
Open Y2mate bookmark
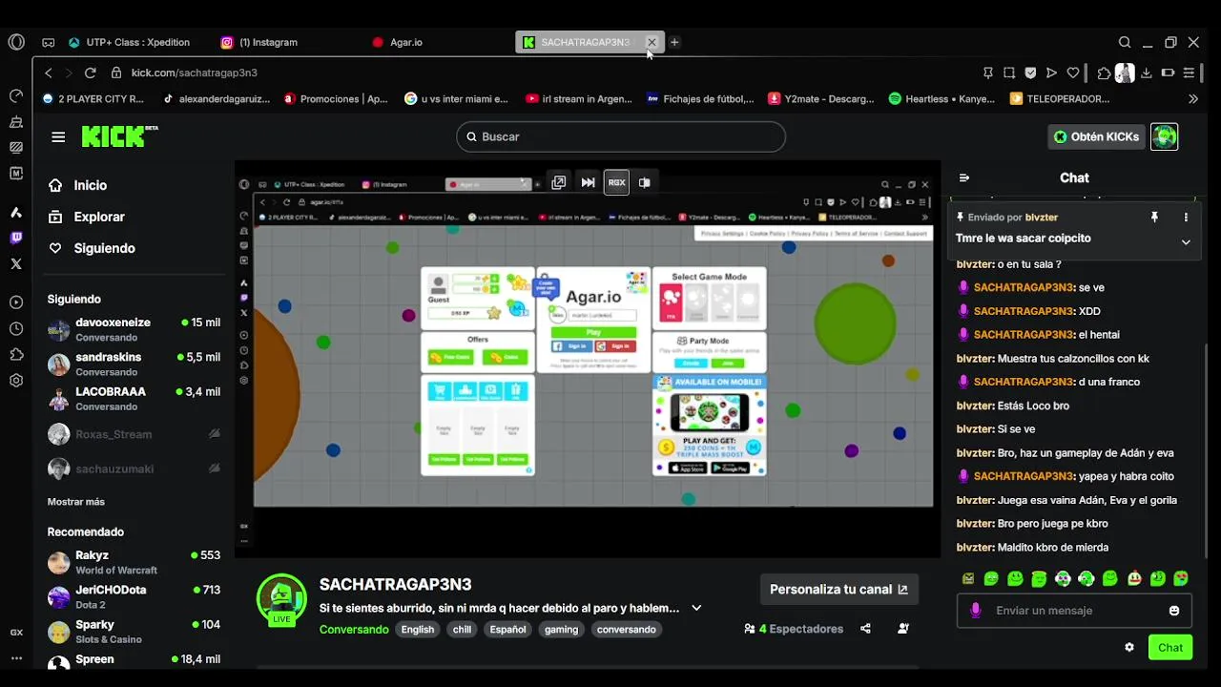pyautogui.click(x=821, y=98)
